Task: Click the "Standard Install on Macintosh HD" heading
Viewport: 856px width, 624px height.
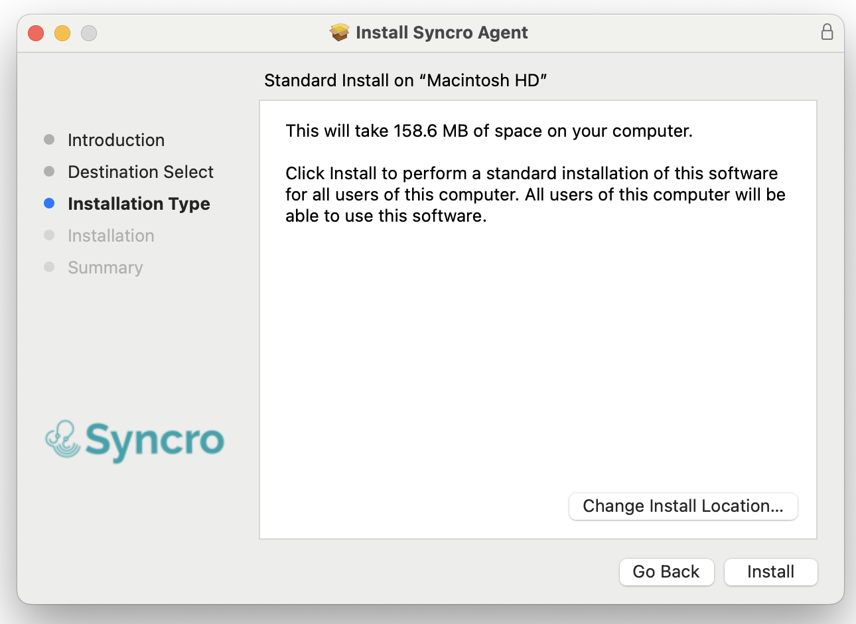Action: point(405,80)
